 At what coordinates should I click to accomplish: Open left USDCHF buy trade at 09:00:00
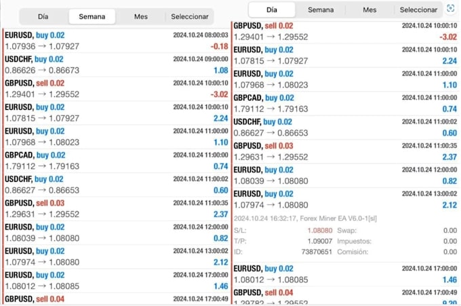point(117,65)
